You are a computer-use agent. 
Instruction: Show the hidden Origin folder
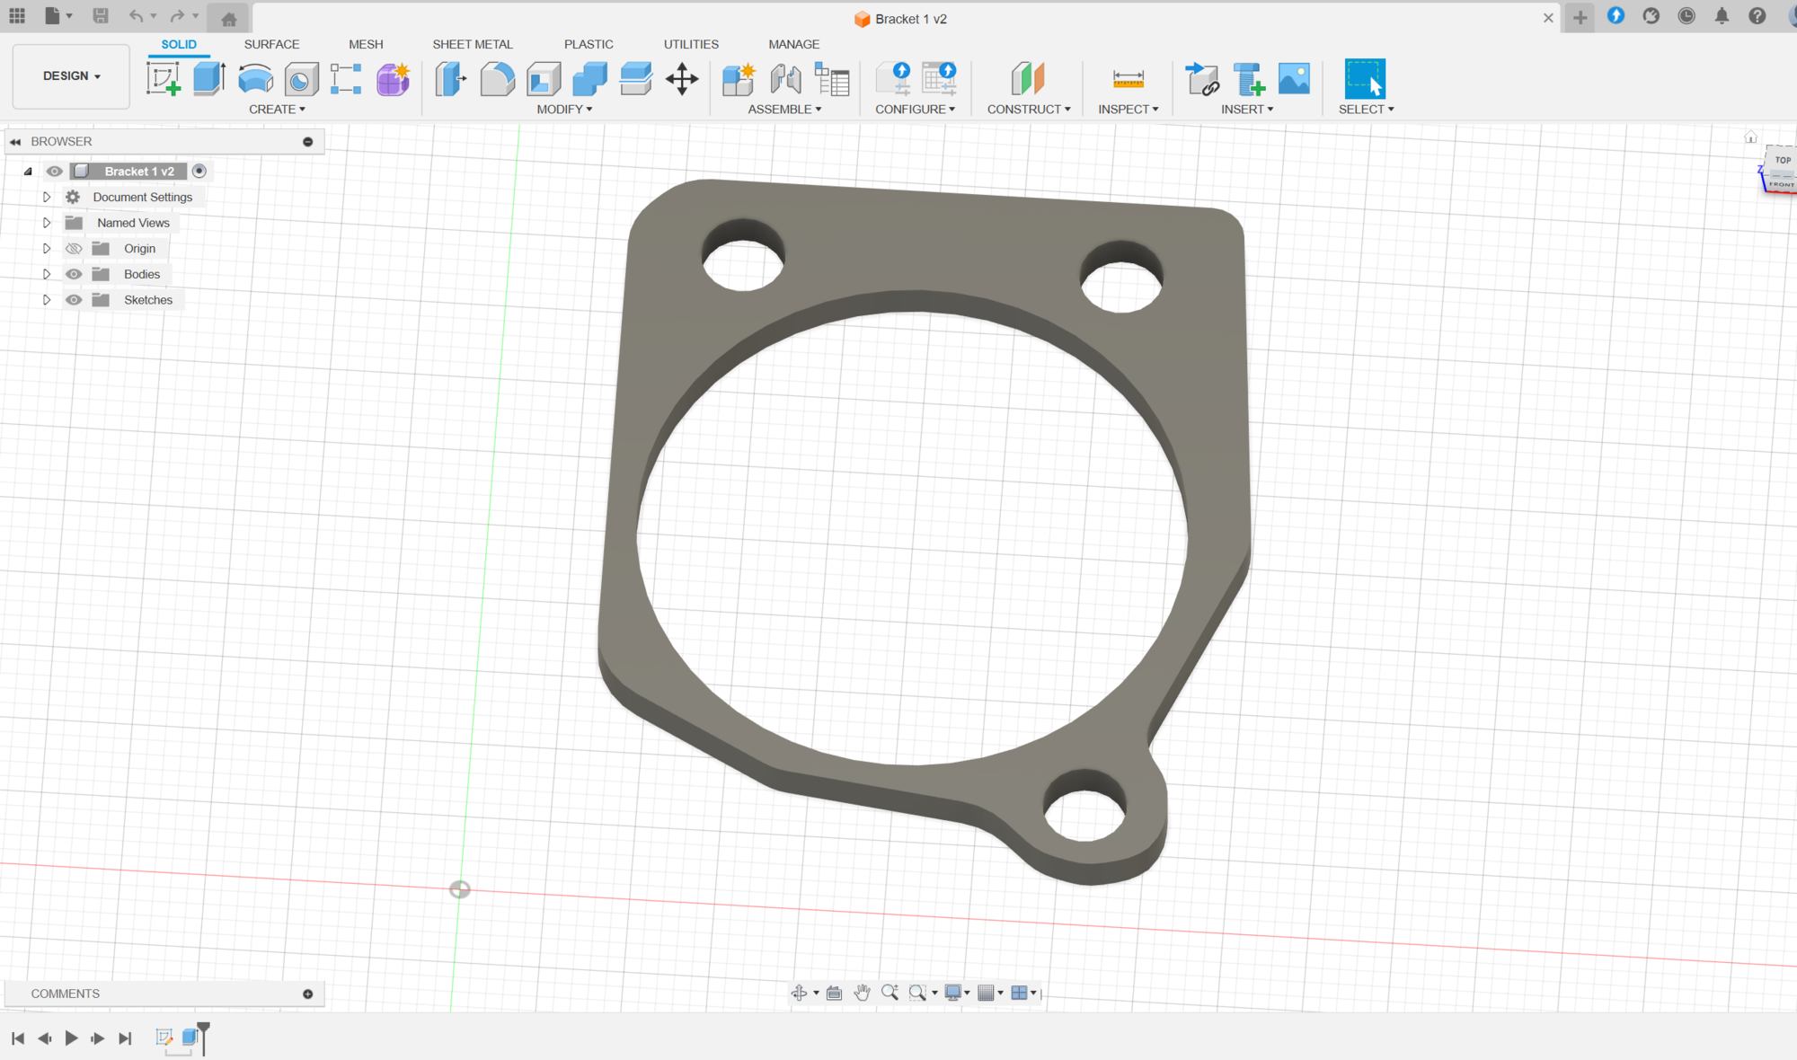click(x=74, y=249)
